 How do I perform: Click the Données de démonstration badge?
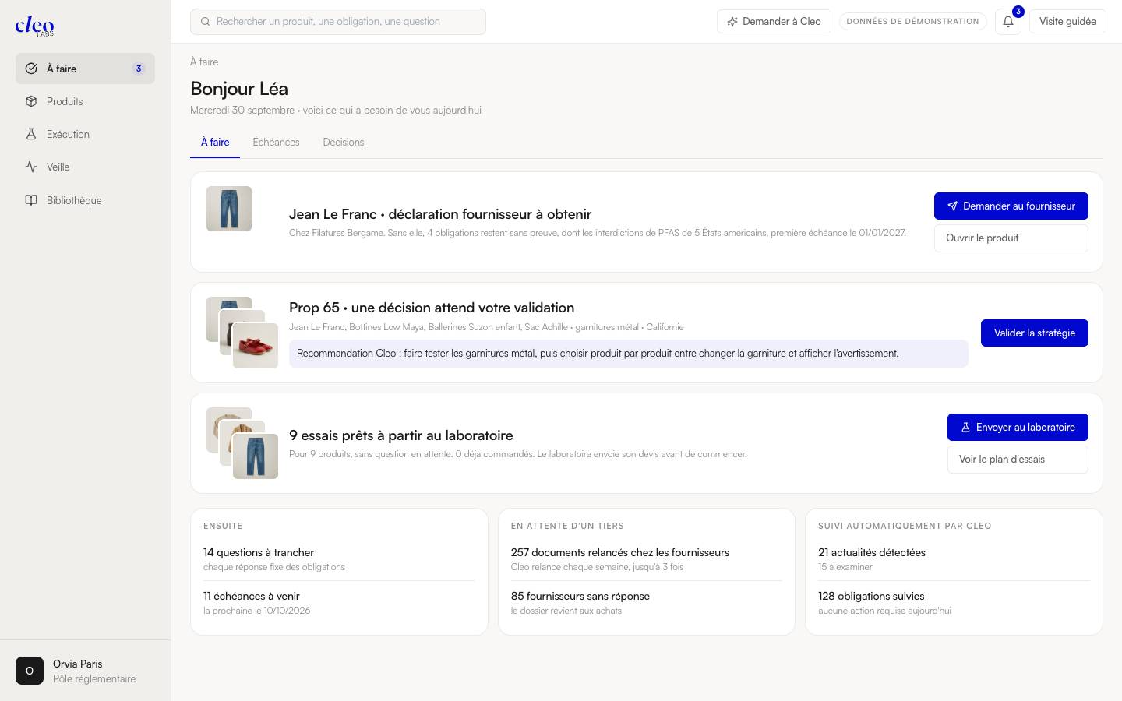coord(912,22)
